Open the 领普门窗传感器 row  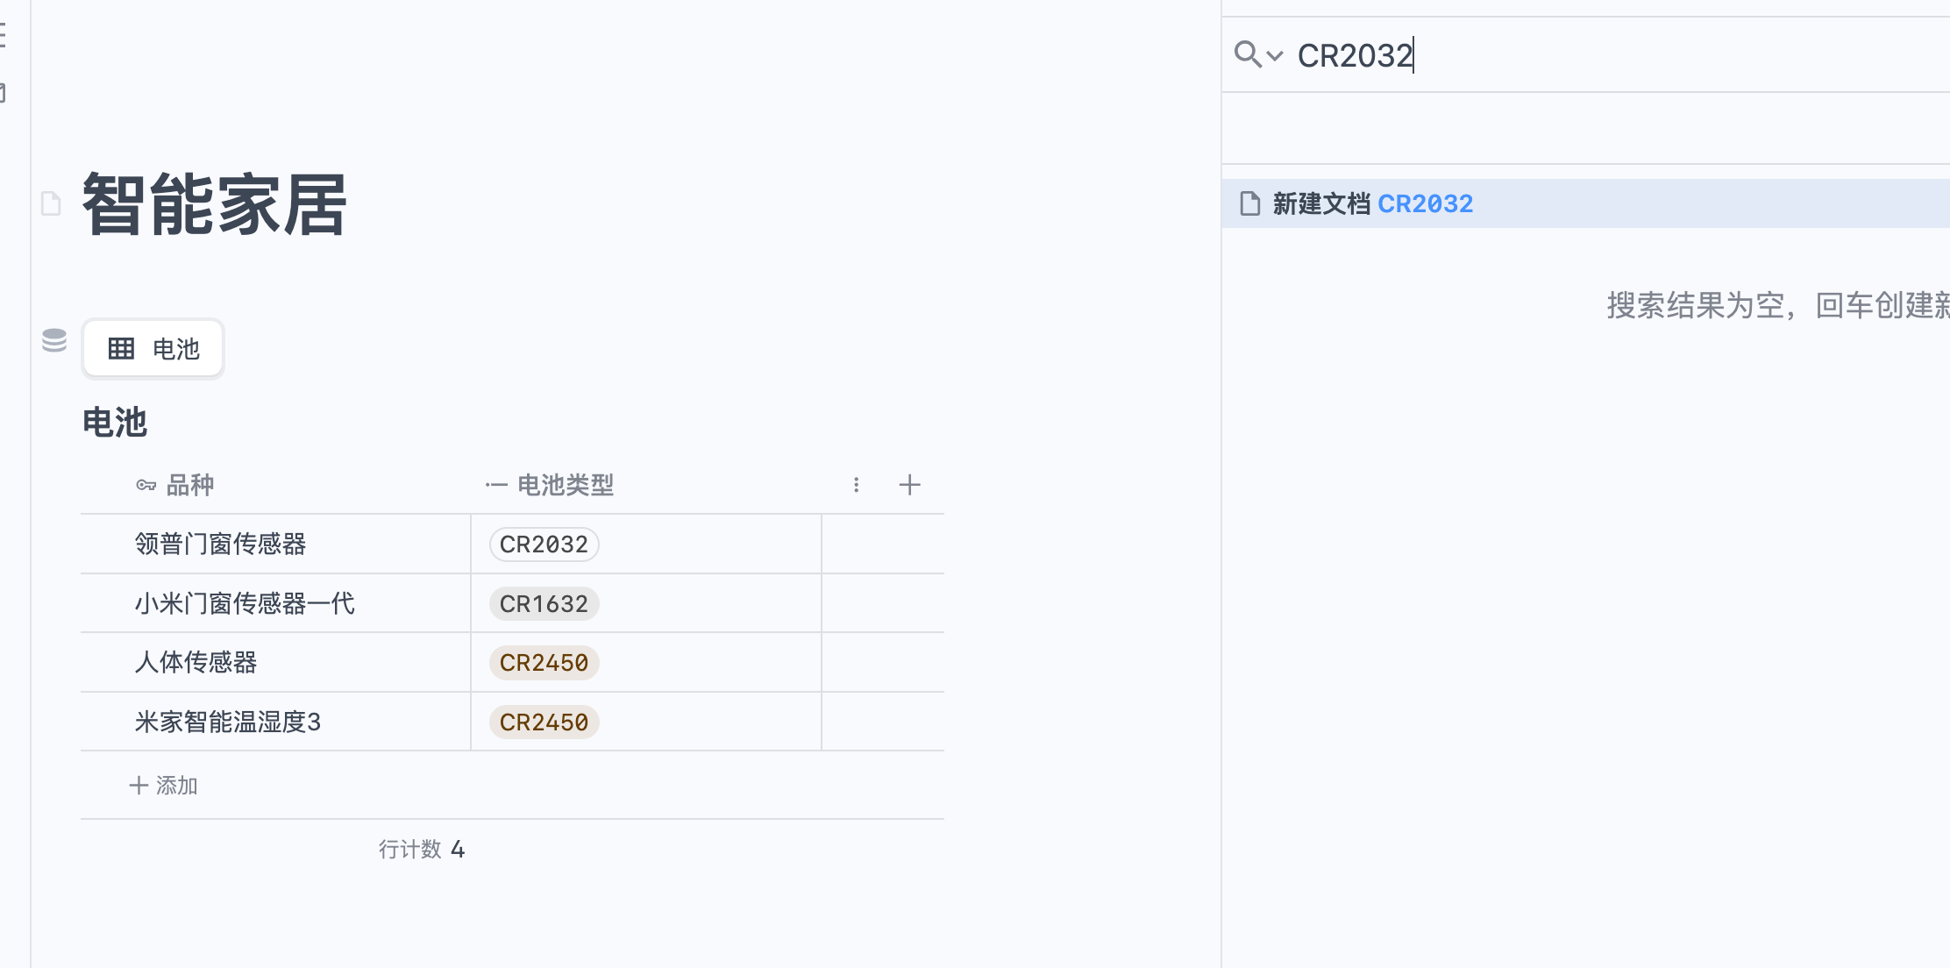click(x=221, y=544)
